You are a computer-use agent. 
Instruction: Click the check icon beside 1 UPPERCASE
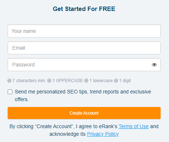49,81
